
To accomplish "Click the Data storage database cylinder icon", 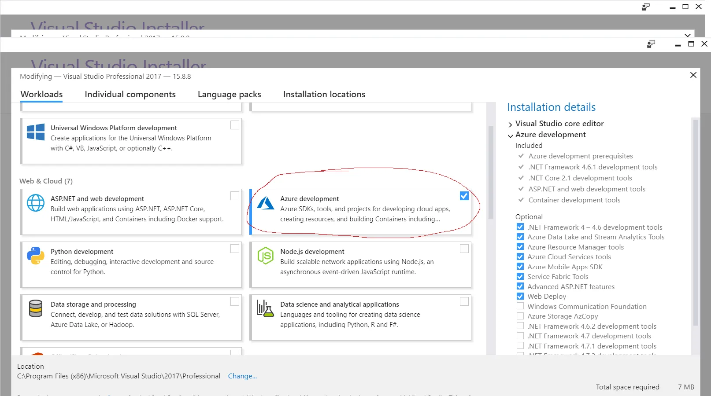I will click(x=36, y=308).
